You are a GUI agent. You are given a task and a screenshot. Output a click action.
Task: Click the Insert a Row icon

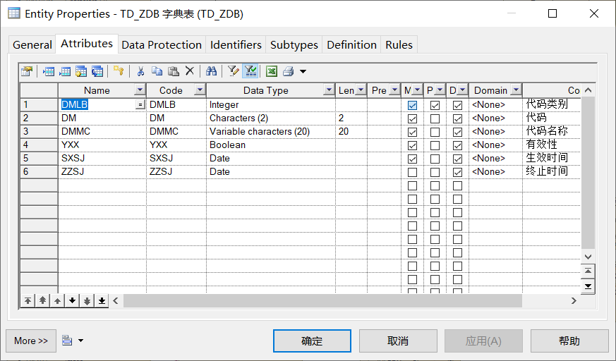[x=48, y=71]
